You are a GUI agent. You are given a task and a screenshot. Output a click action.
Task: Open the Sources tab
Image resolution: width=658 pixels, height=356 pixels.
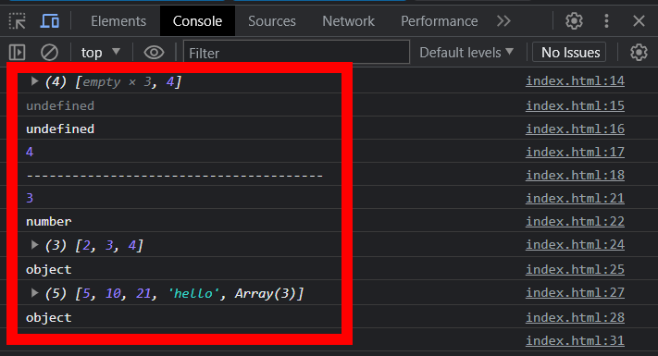tap(271, 21)
